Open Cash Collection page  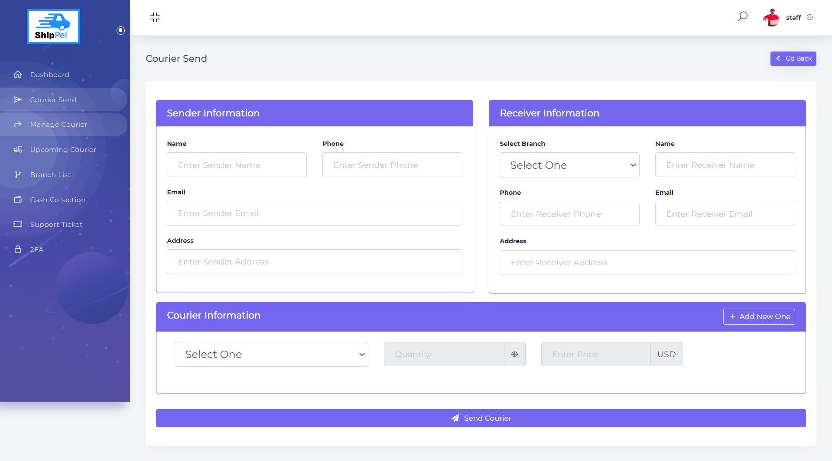click(x=64, y=200)
